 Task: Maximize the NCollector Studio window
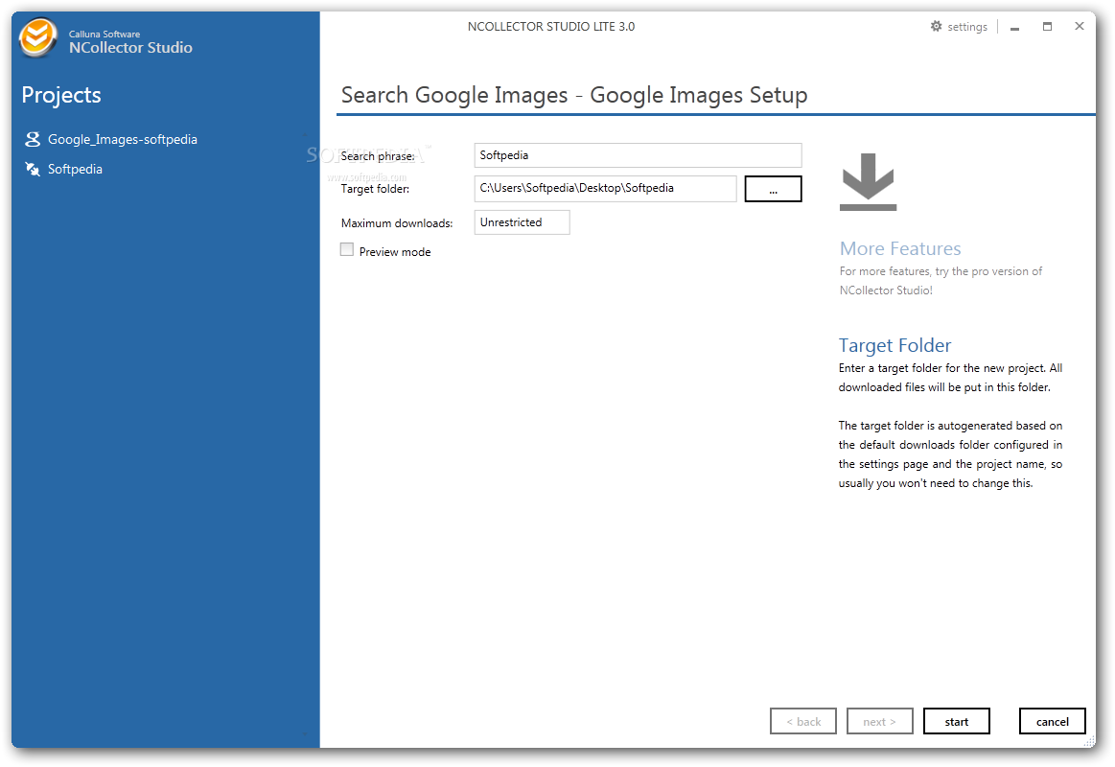coord(1048,26)
